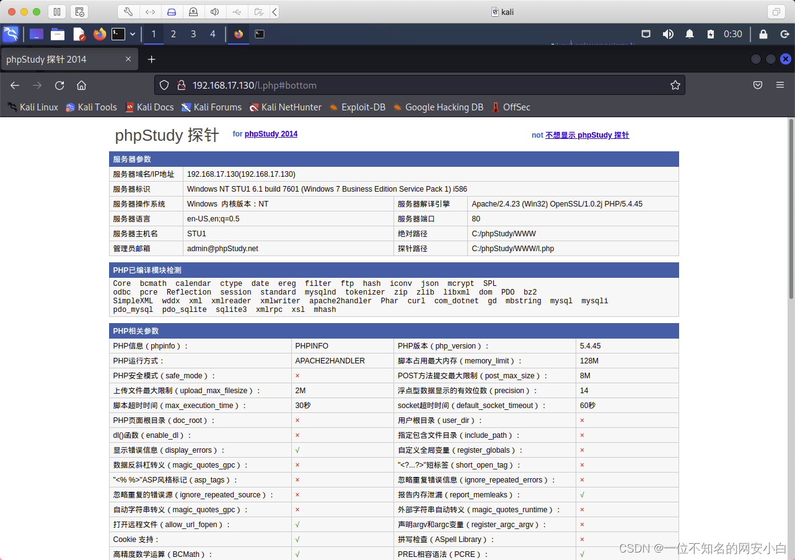The width and height of the screenshot is (795, 560).
Task: Close the phpStudy 探针 2014 tab
Action: coord(128,60)
